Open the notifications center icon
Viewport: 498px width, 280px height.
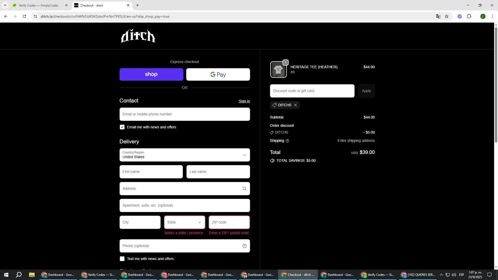pos(489,275)
